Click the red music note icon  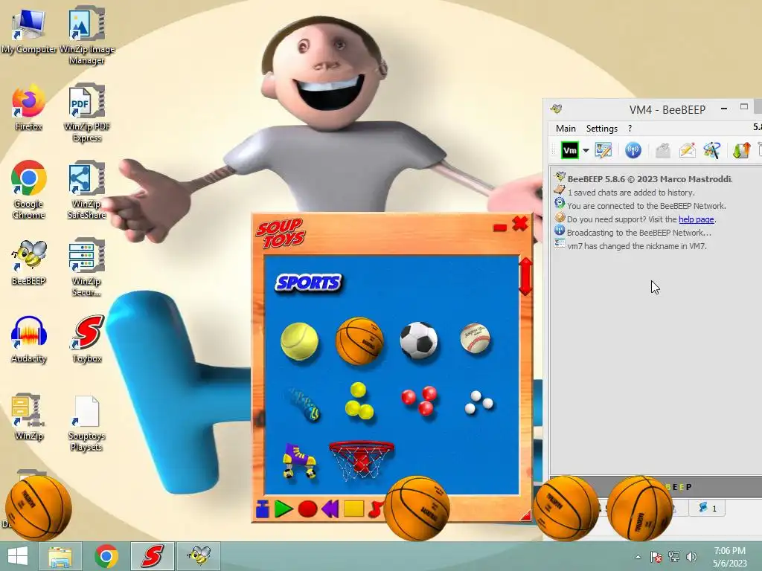(376, 509)
